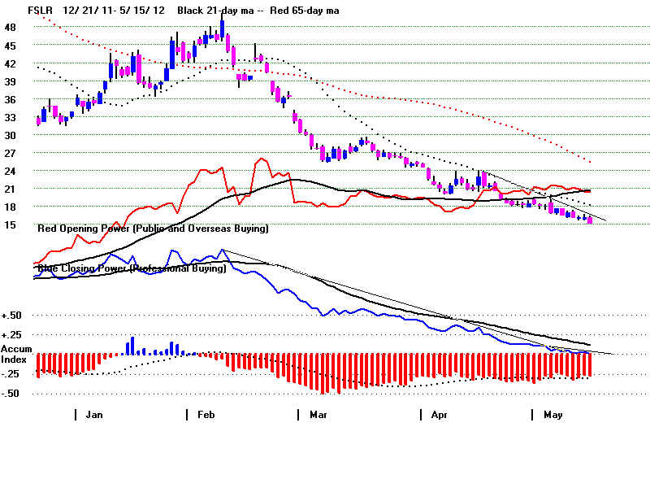Click the 24 price axis label

11,172
